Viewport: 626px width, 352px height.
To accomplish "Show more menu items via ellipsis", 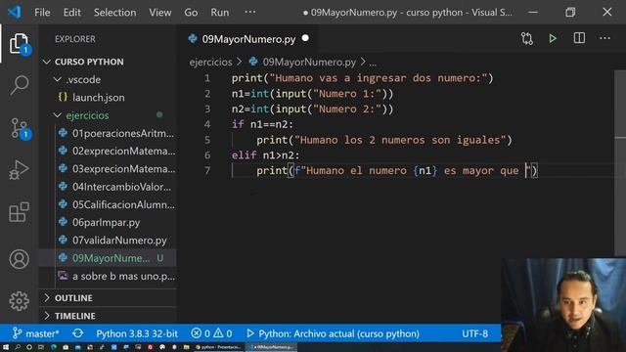I will (x=250, y=12).
